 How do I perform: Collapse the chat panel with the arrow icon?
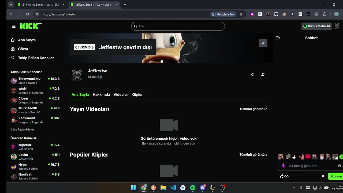point(278,38)
